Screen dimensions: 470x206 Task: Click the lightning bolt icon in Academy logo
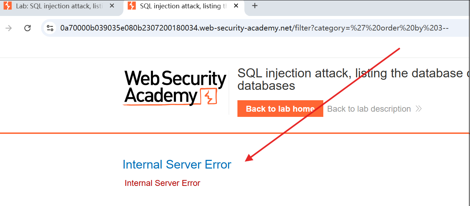pos(208,97)
